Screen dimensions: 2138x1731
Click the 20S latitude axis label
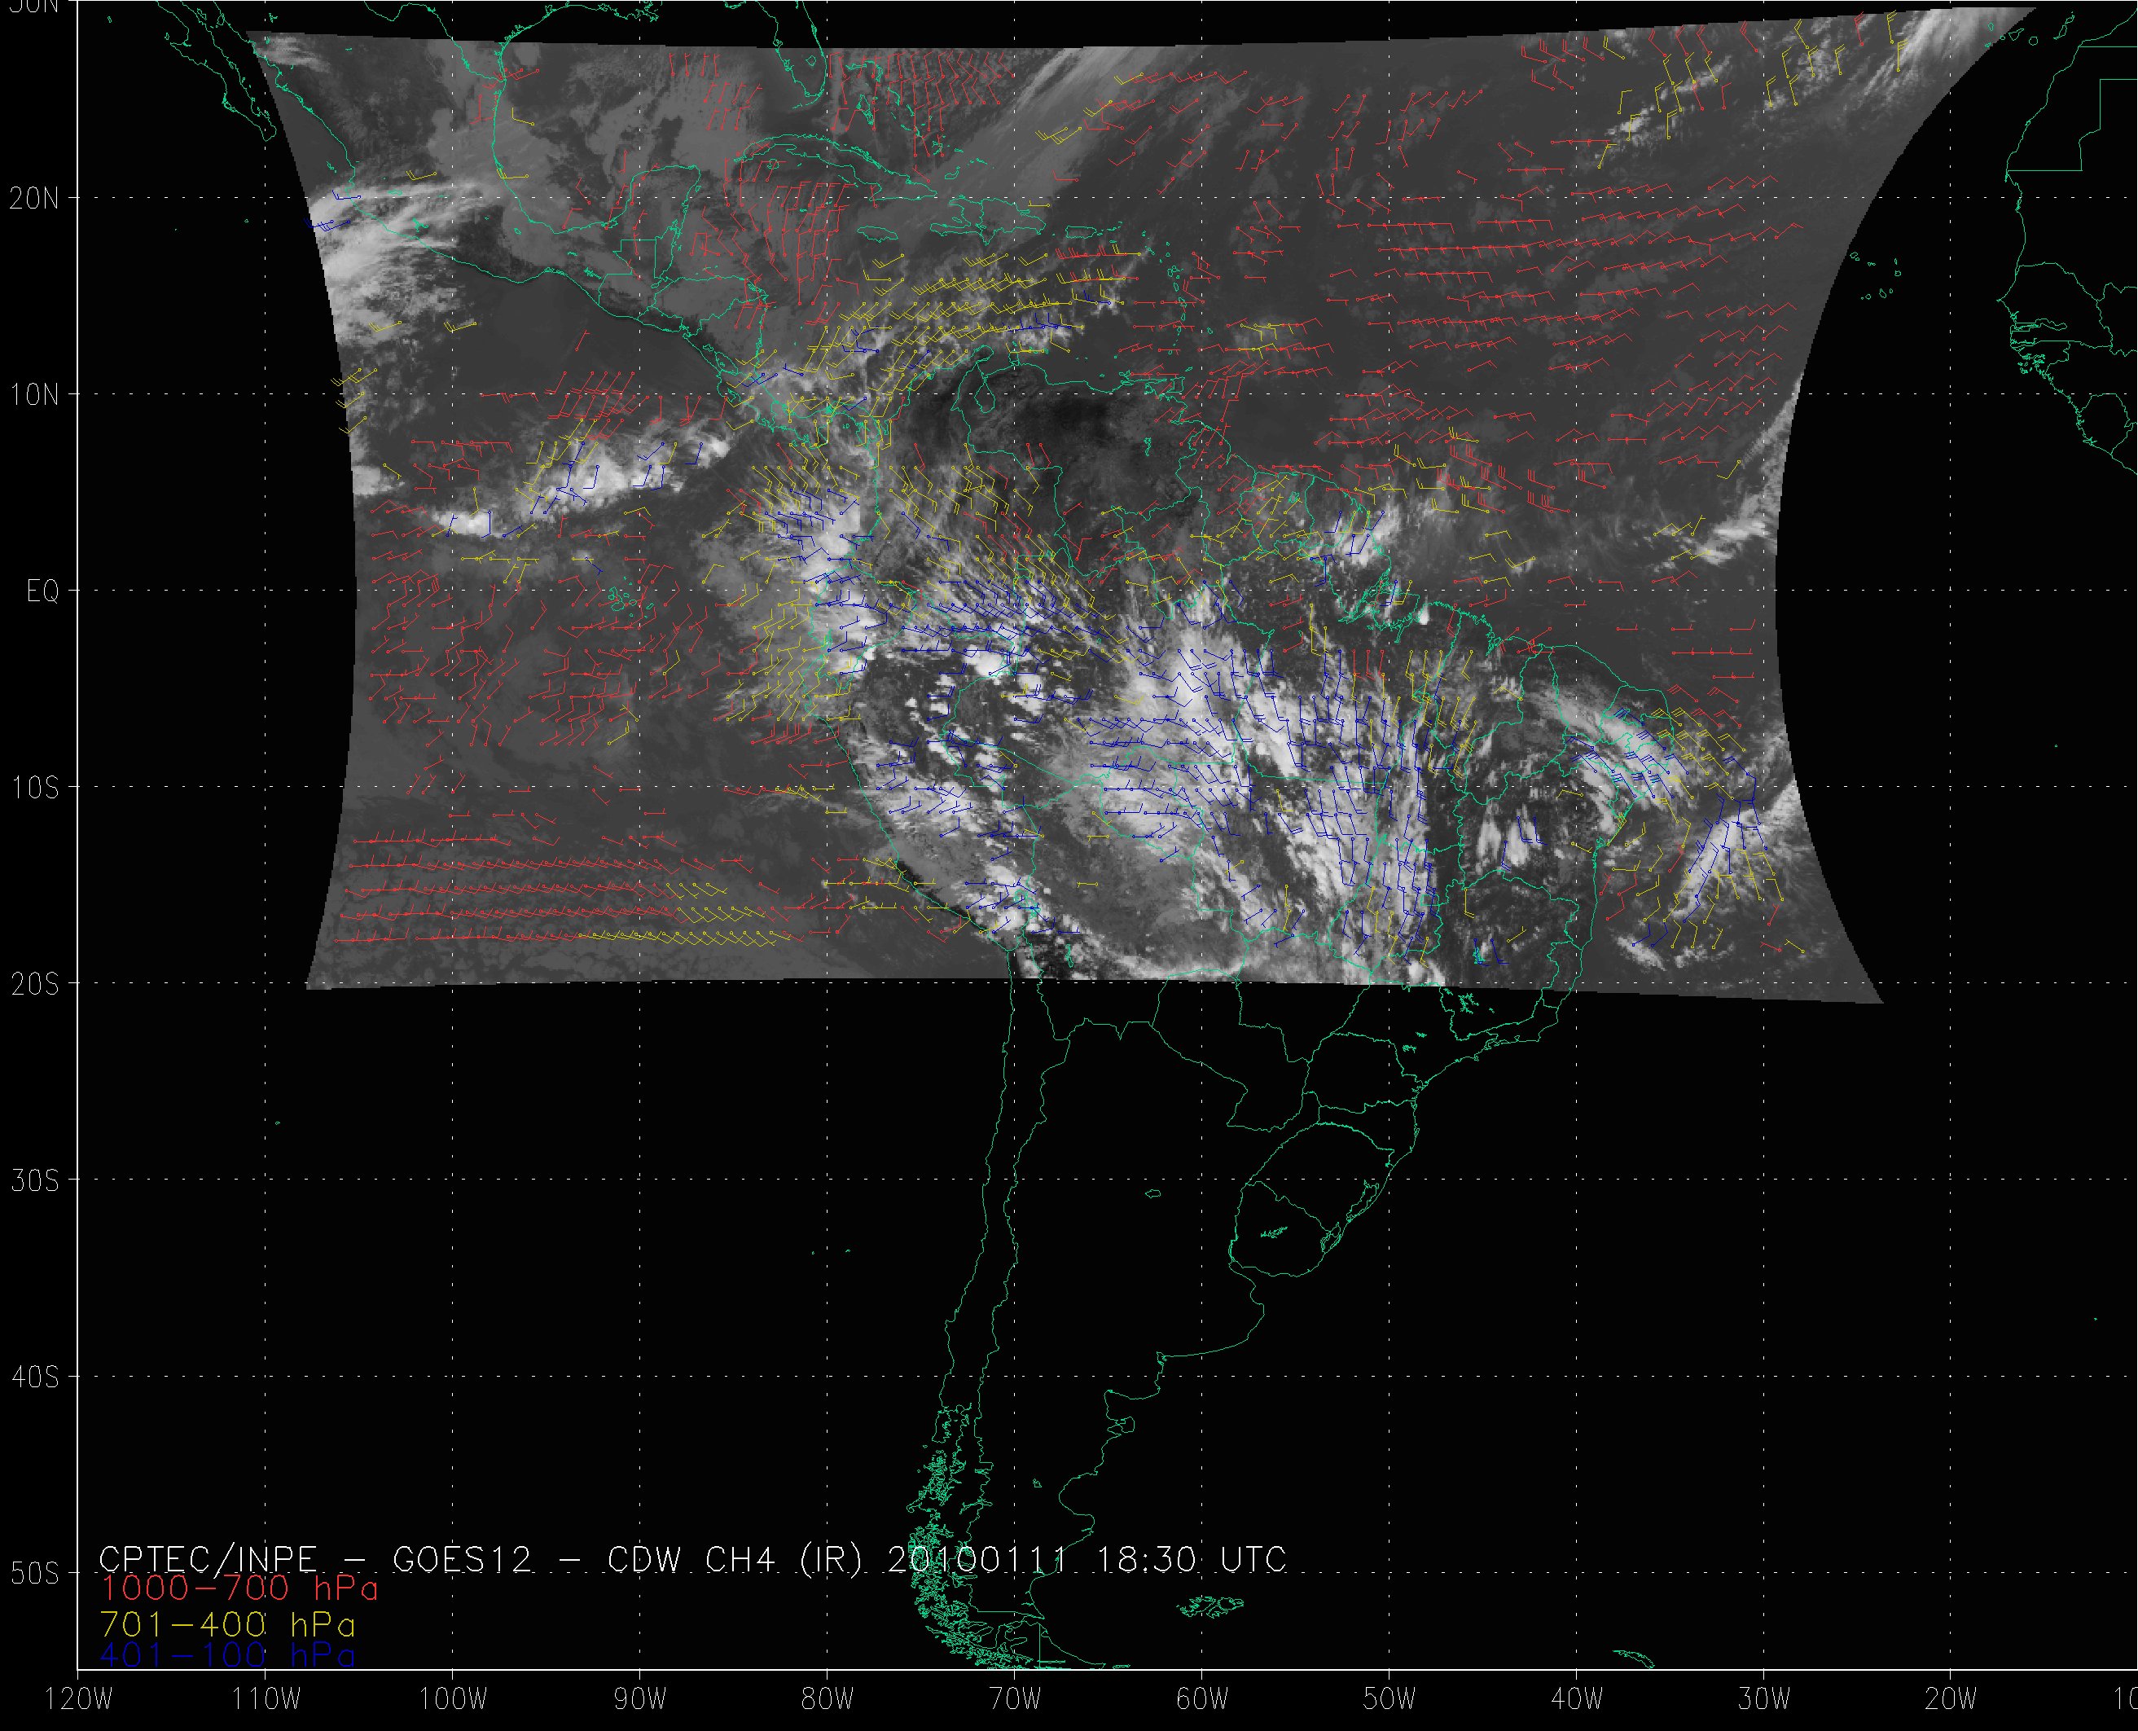34,984
